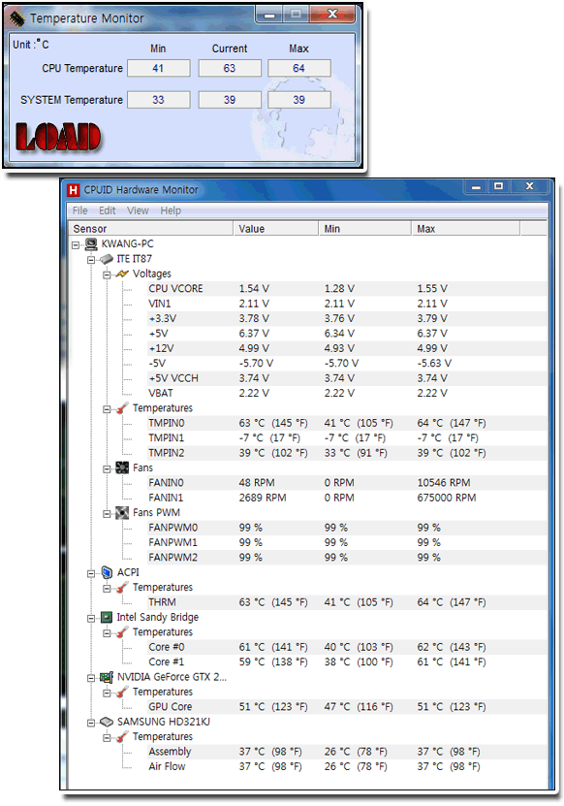Collapse the Voltages tree branch

coord(107,275)
